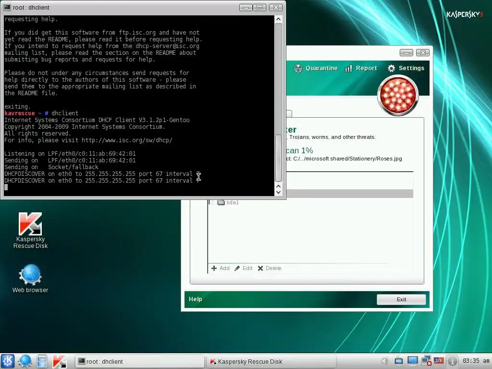Viewport: 492px width, 369px height.
Task: Open the K application launcher menu
Action: tap(8, 361)
